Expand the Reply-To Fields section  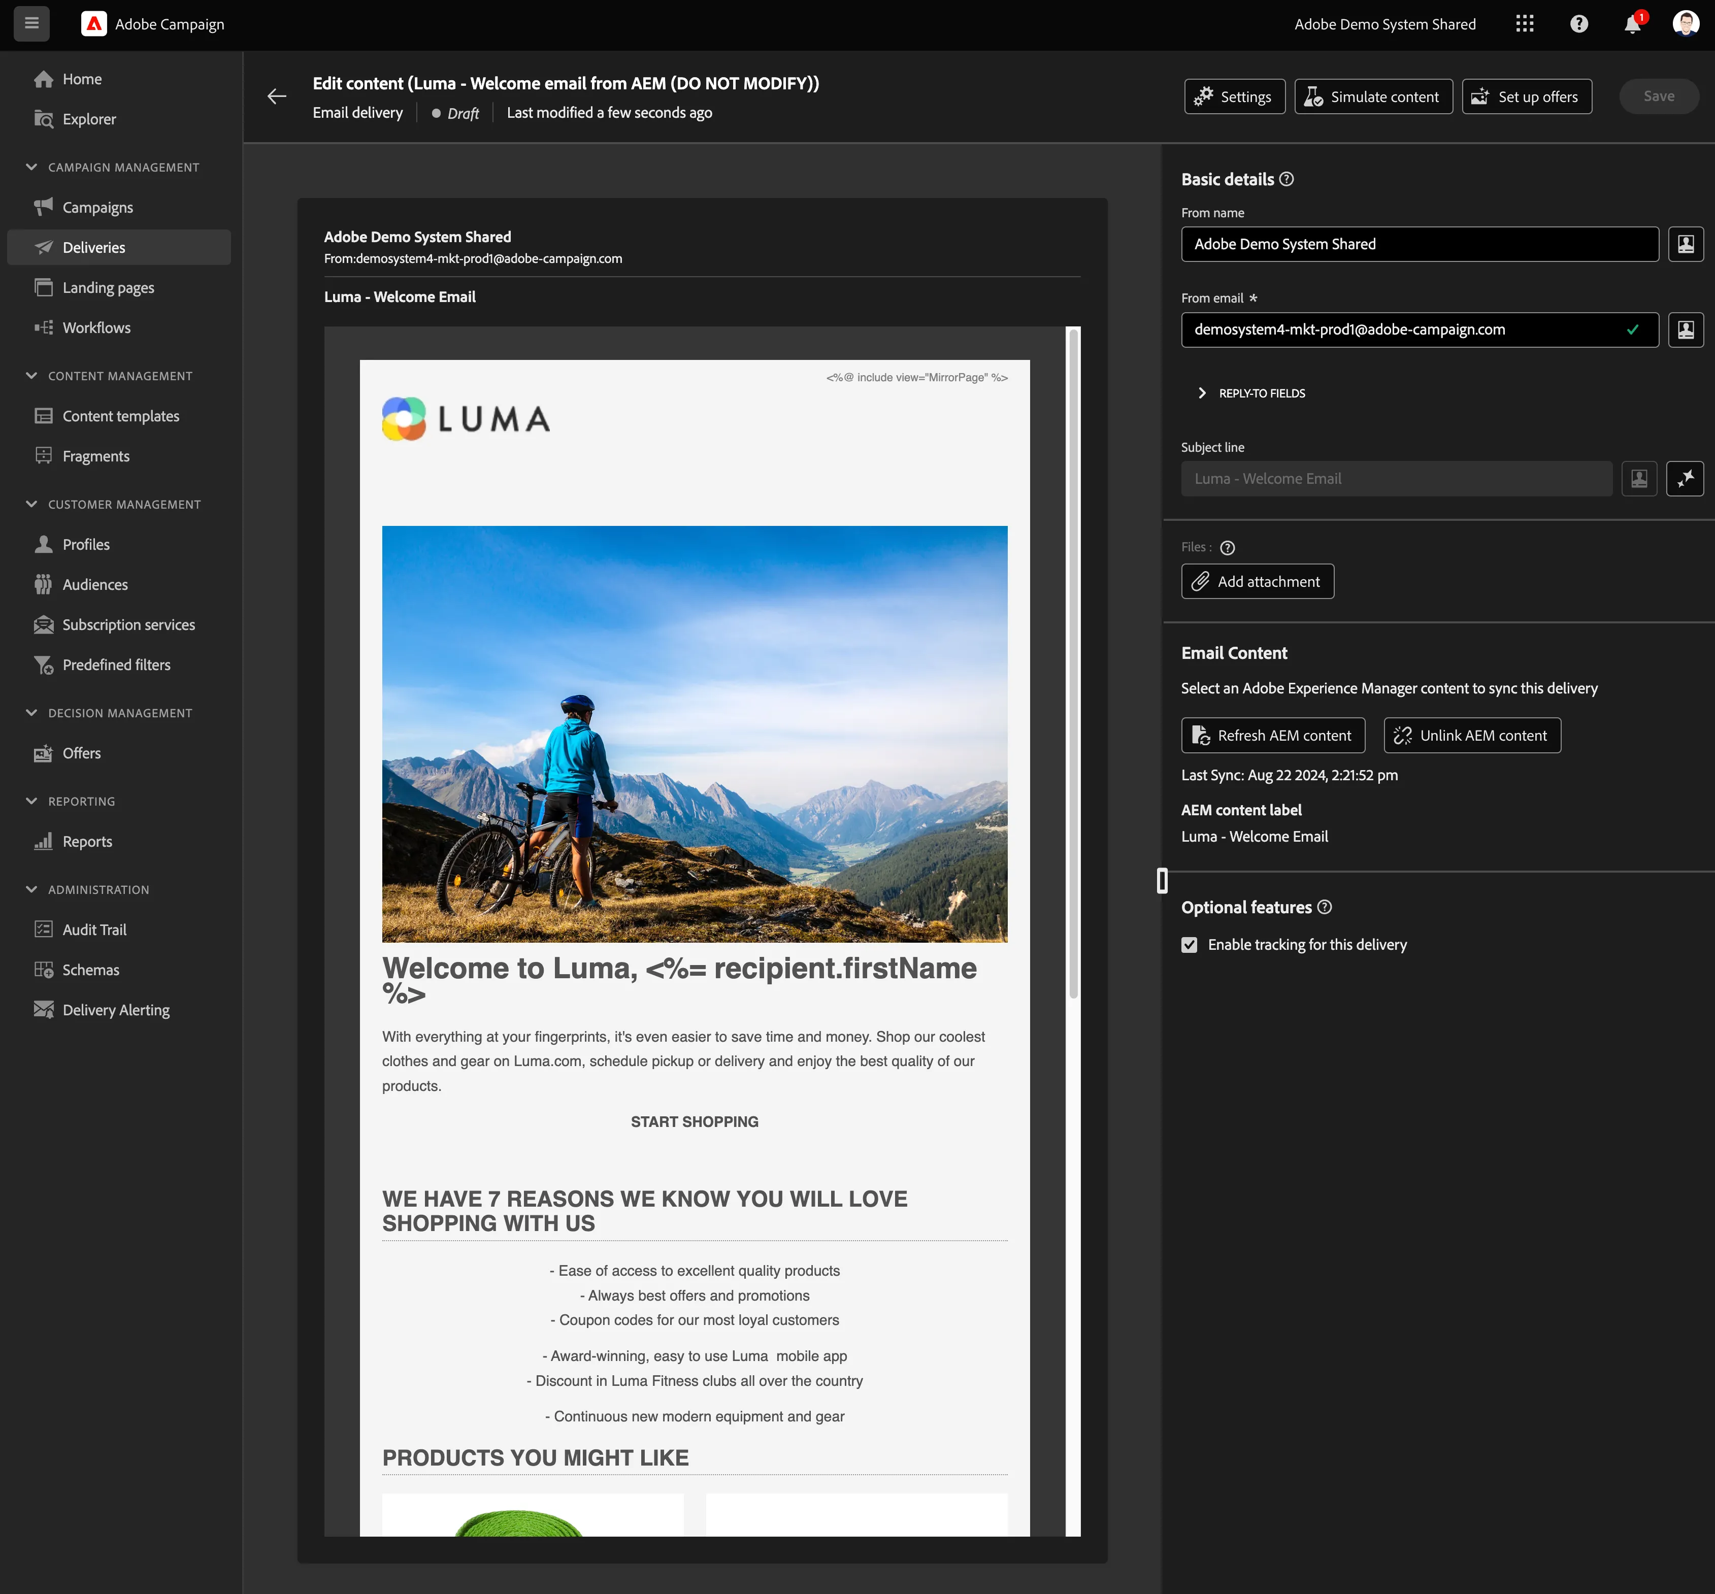[x=1251, y=393]
